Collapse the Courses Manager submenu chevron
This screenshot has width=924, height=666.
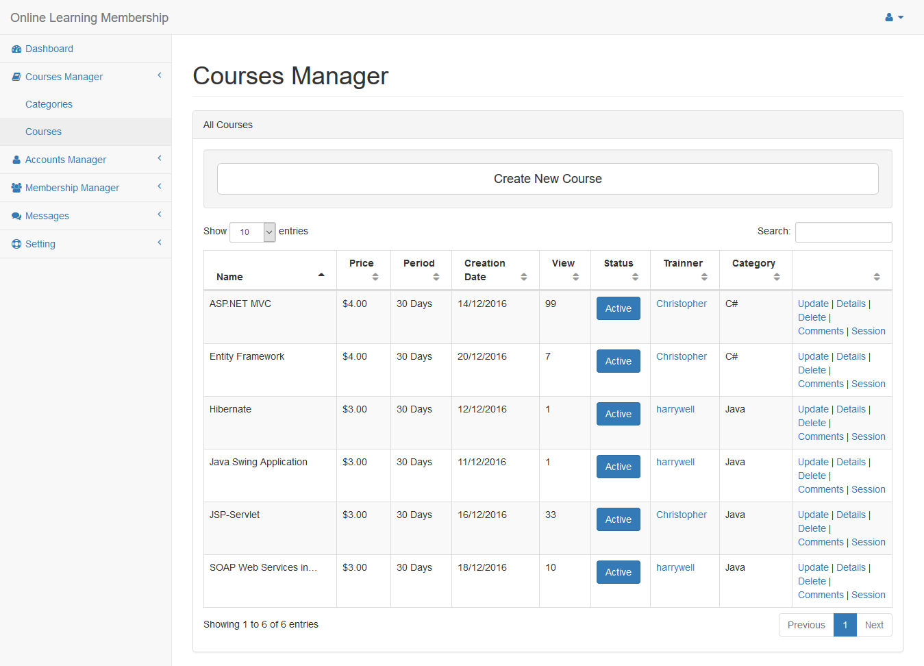click(x=160, y=75)
